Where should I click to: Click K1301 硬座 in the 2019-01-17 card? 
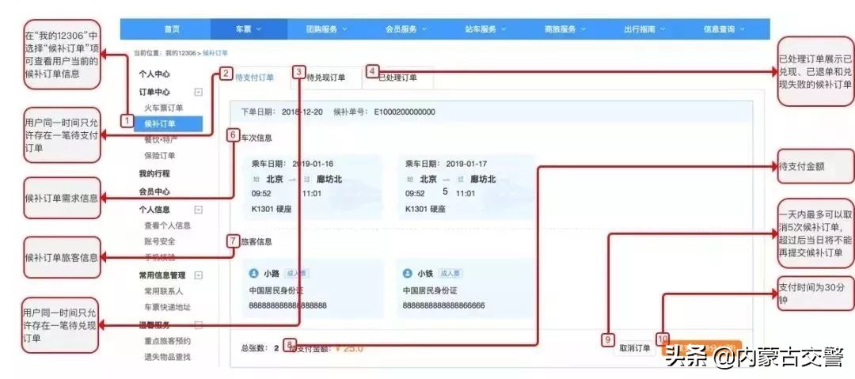pyautogui.click(x=425, y=209)
